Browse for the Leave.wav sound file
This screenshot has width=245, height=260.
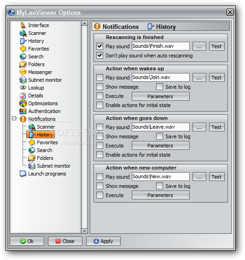click(x=199, y=127)
